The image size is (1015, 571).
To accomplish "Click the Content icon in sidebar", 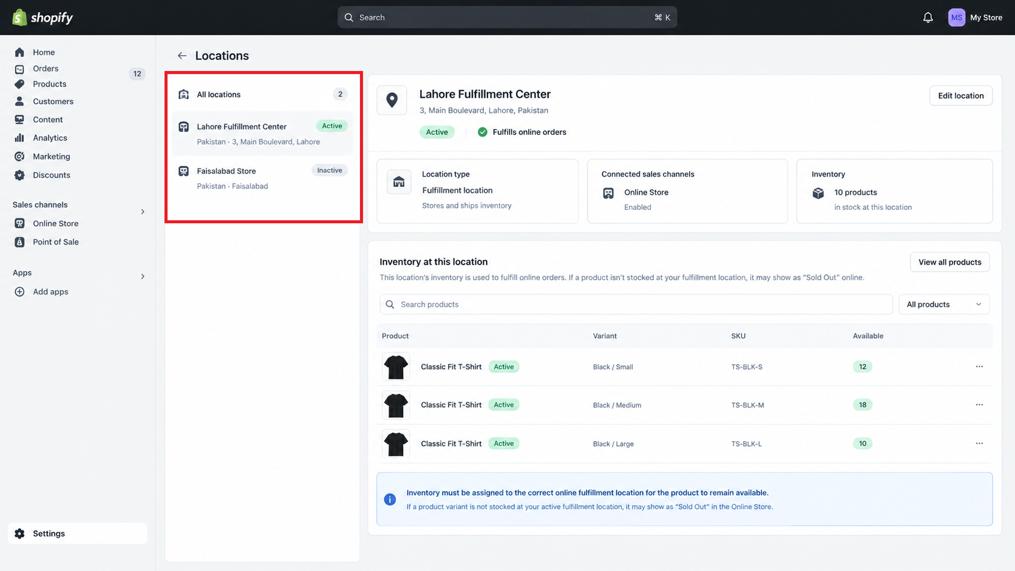I will [x=19, y=120].
